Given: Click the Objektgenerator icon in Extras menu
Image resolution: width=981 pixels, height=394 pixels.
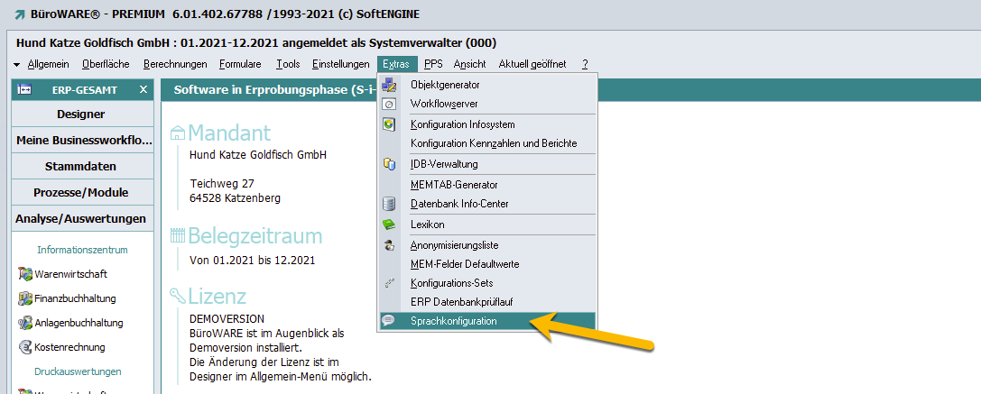Looking at the screenshot, I should pyautogui.click(x=389, y=85).
